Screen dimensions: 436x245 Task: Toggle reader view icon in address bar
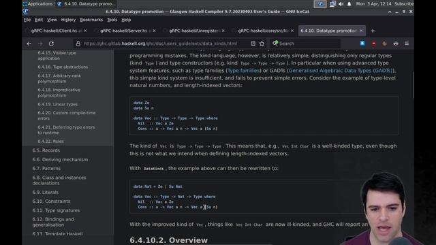pos(253,44)
